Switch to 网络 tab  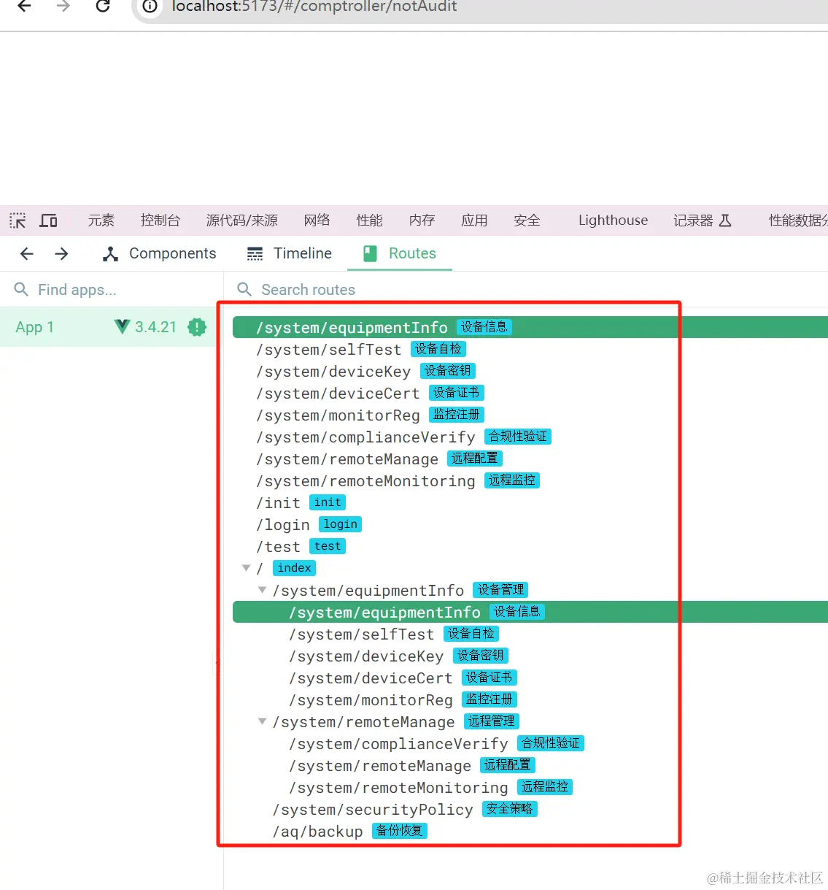[317, 220]
